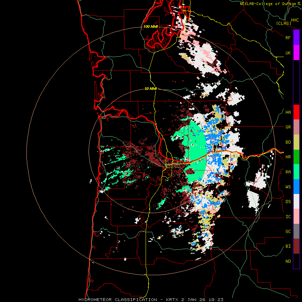Click the purple RF legend swatch
This screenshot has width=302, height=302.
(296, 38)
